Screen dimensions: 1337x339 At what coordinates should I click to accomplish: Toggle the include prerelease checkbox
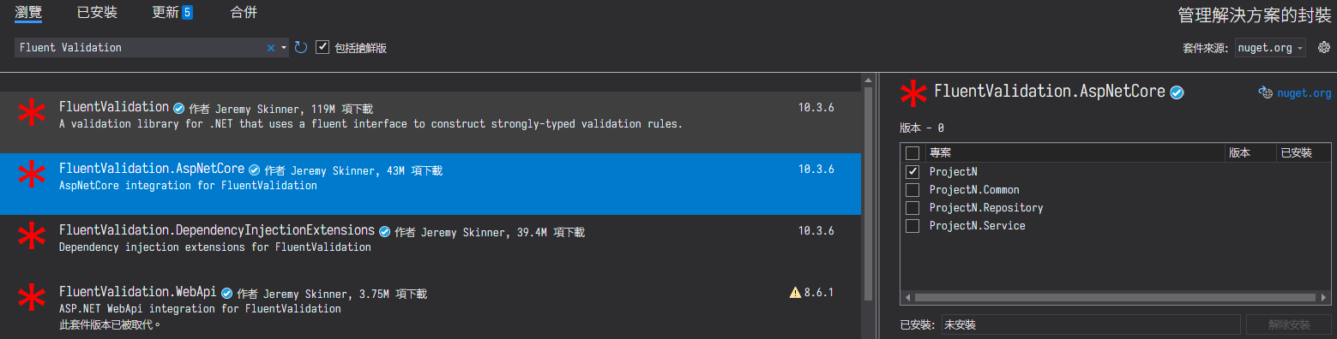point(322,47)
